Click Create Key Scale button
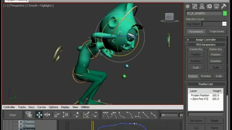This screenshot has height=130, width=232. point(196,68)
